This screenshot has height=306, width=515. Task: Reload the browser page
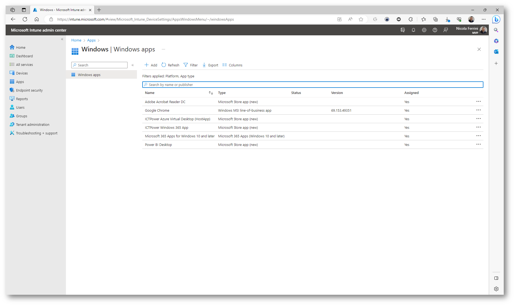click(x=25, y=19)
